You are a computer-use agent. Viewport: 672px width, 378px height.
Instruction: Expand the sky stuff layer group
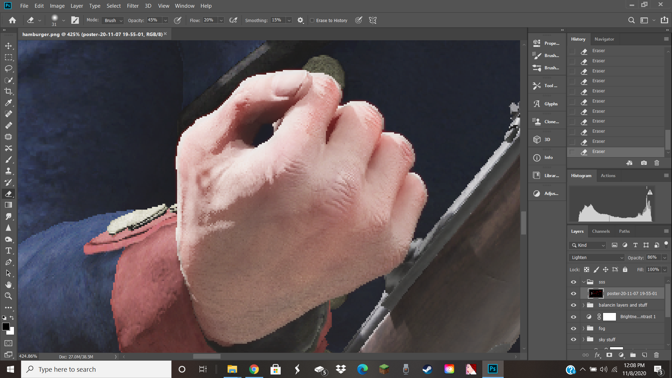point(583,339)
